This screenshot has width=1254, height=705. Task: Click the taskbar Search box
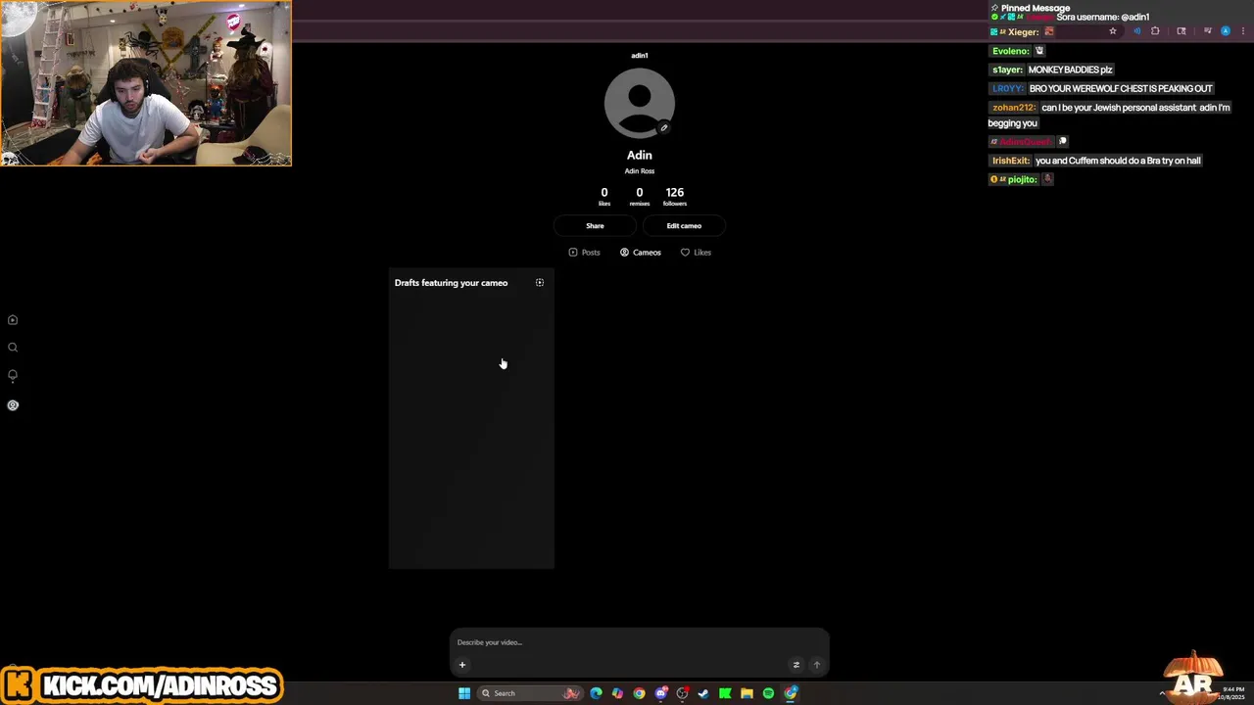pos(530,693)
